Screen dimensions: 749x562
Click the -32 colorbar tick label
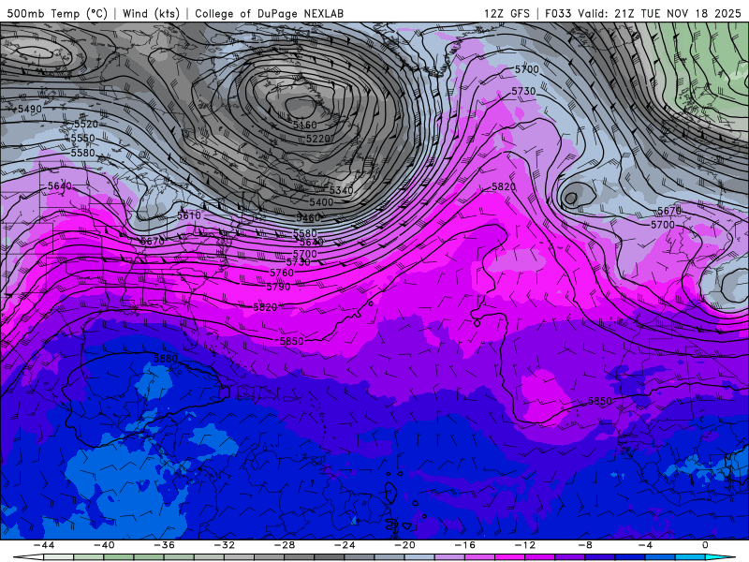pyautogui.click(x=225, y=545)
